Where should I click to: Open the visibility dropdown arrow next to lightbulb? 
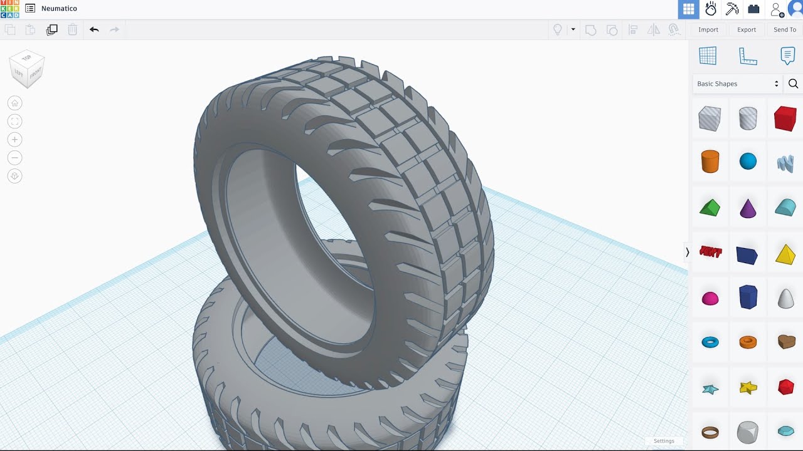click(573, 29)
